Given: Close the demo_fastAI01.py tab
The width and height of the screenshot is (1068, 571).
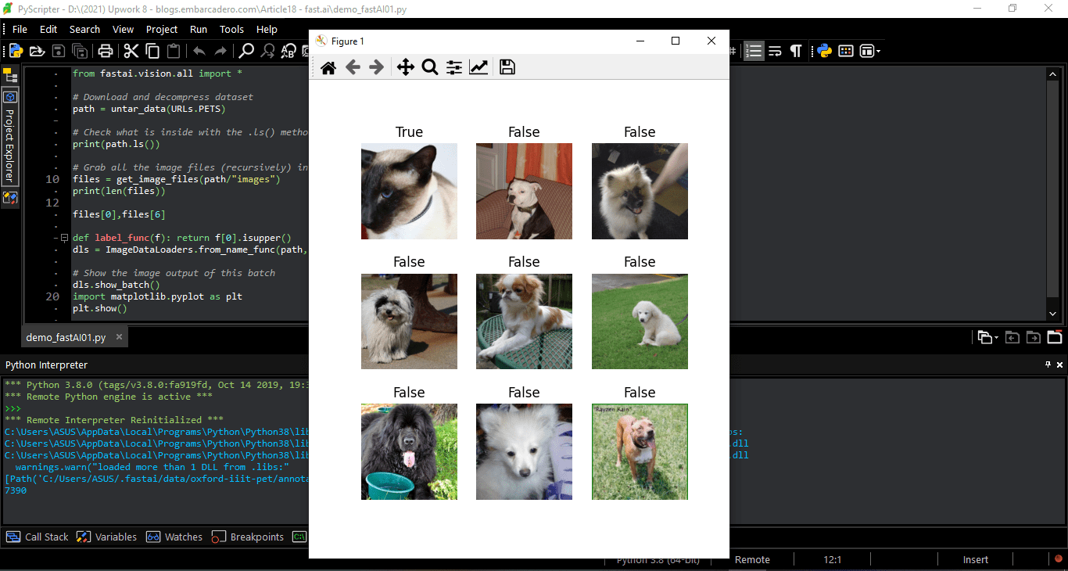Looking at the screenshot, I should [x=119, y=337].
